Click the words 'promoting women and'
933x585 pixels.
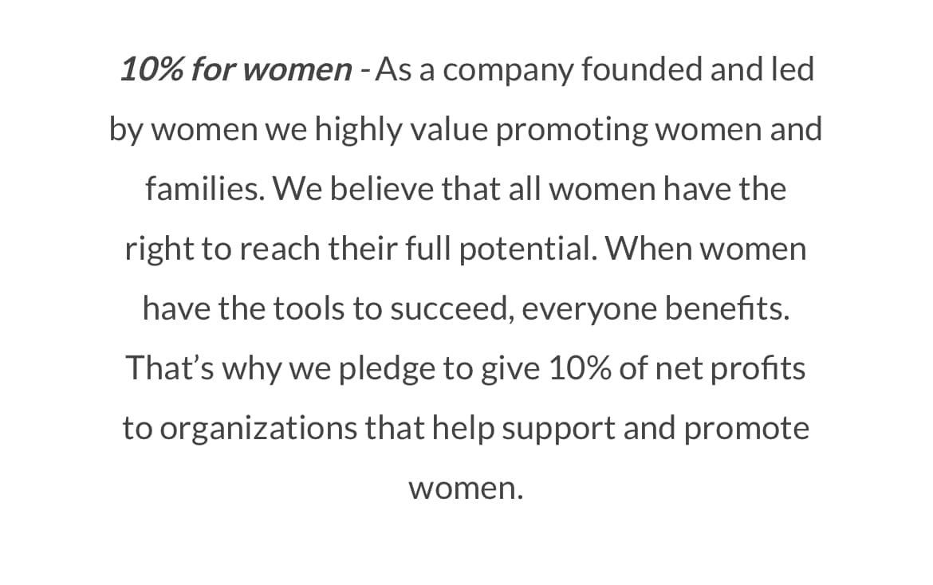tap(659, 131)
